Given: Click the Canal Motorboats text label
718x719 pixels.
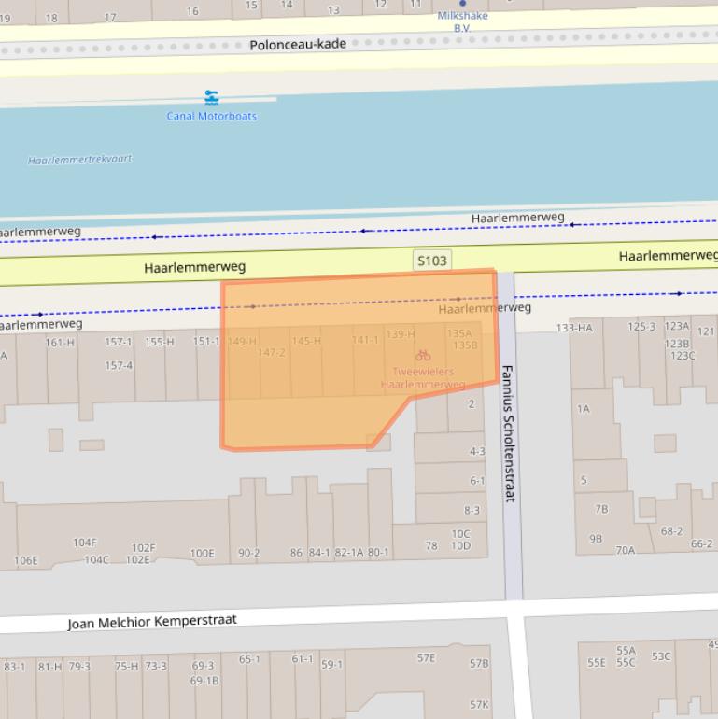Looking at the screenshot, I should 212,116.
